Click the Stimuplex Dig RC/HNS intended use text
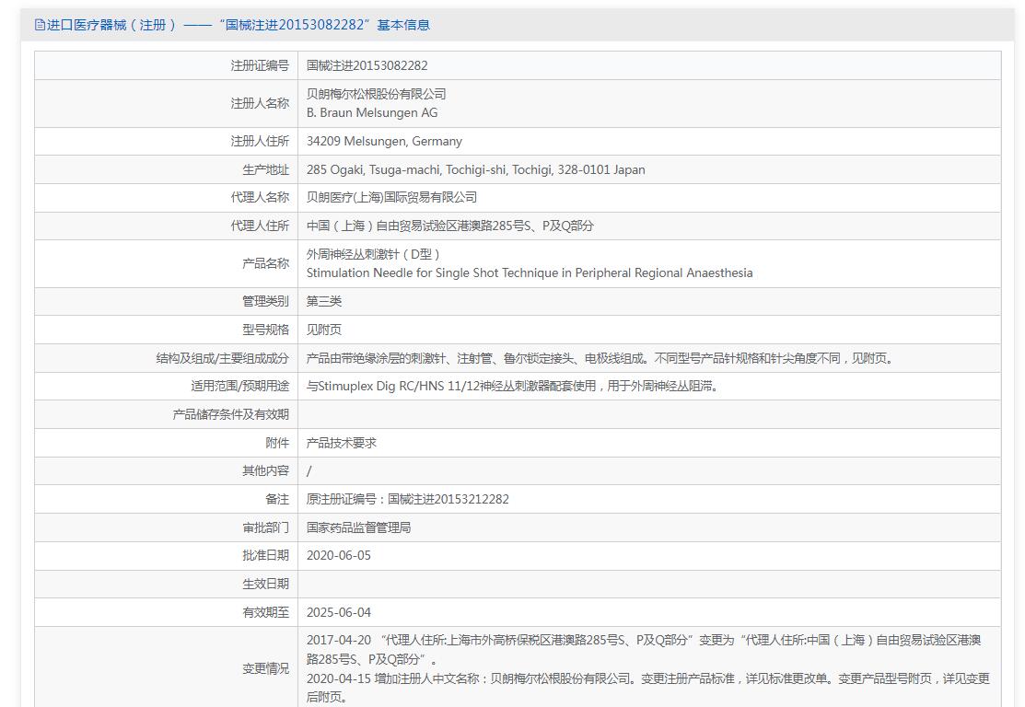Viewport: 1025px width, 707px height. tap(512, 386)
